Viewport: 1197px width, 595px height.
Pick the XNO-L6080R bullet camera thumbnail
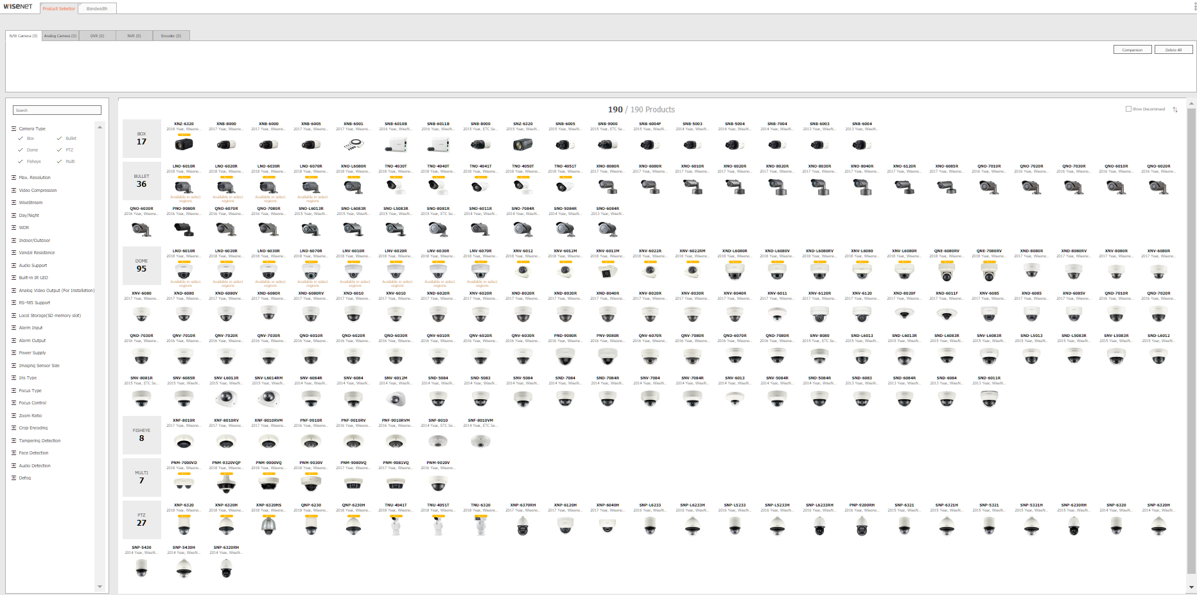coord(353,187)
